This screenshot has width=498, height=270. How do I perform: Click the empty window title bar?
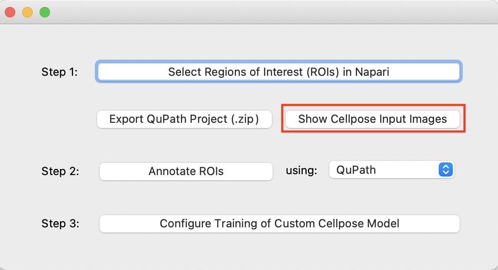[x=261, y=12]
